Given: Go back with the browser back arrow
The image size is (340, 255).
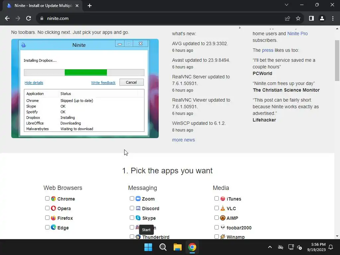Looking at the screenshot, I should point(7,19).
